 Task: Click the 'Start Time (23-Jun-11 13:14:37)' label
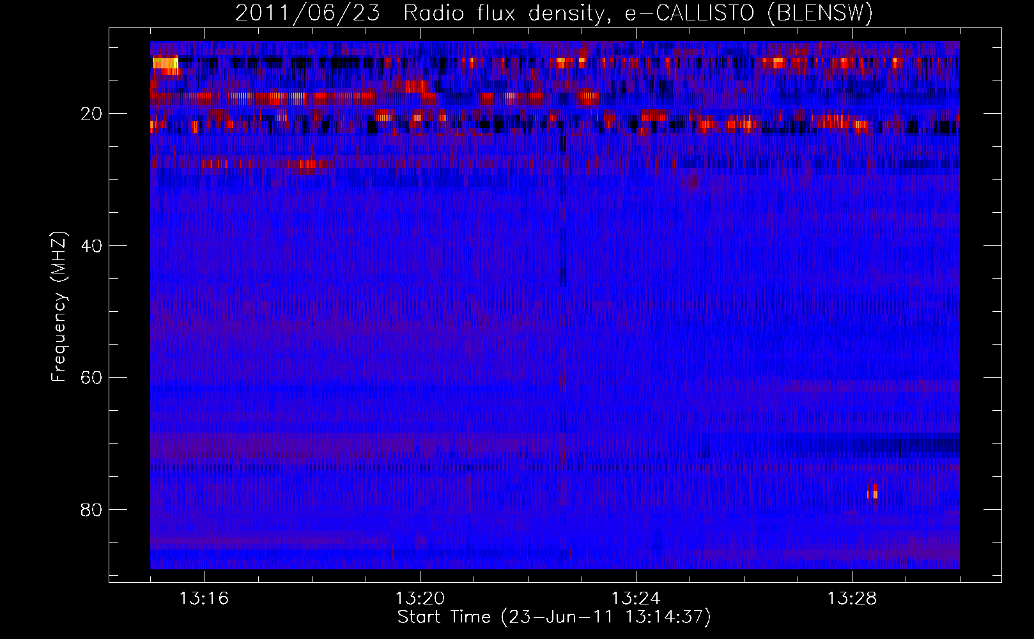(554, 617)
